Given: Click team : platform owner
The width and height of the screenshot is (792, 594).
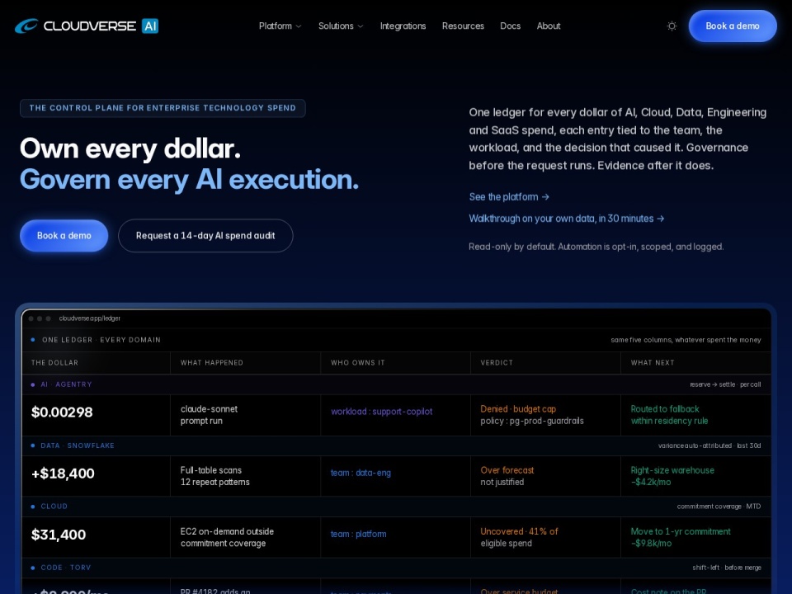Looking at the screenshot, I should click(358, 534).
